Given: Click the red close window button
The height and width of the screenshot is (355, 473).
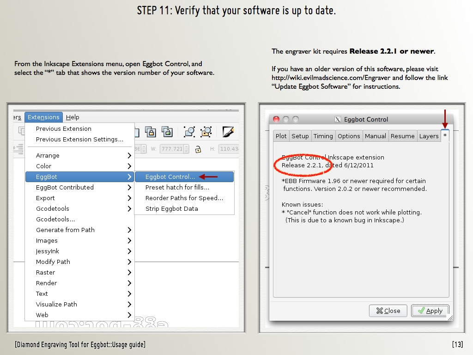Looking at the screenshot, I should tap(276, 119).
